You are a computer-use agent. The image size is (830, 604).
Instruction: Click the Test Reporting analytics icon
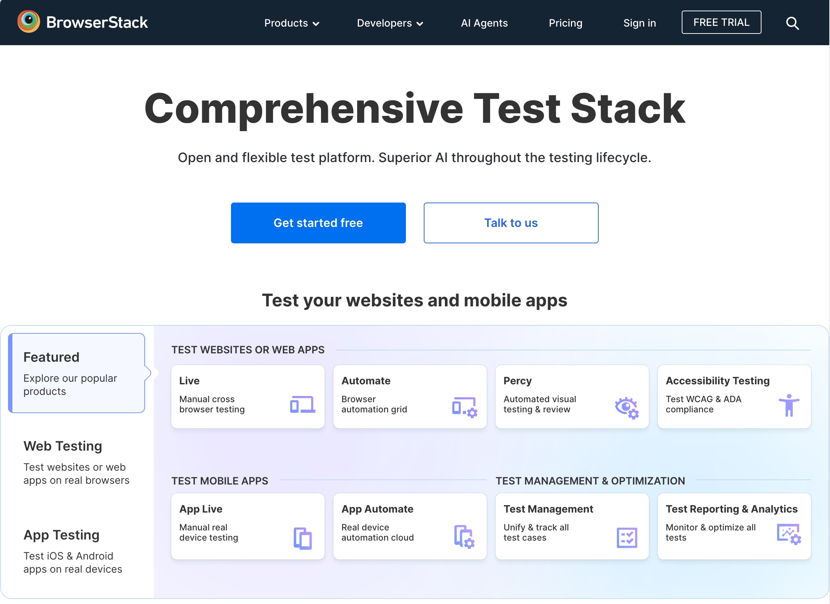[789, 534]
